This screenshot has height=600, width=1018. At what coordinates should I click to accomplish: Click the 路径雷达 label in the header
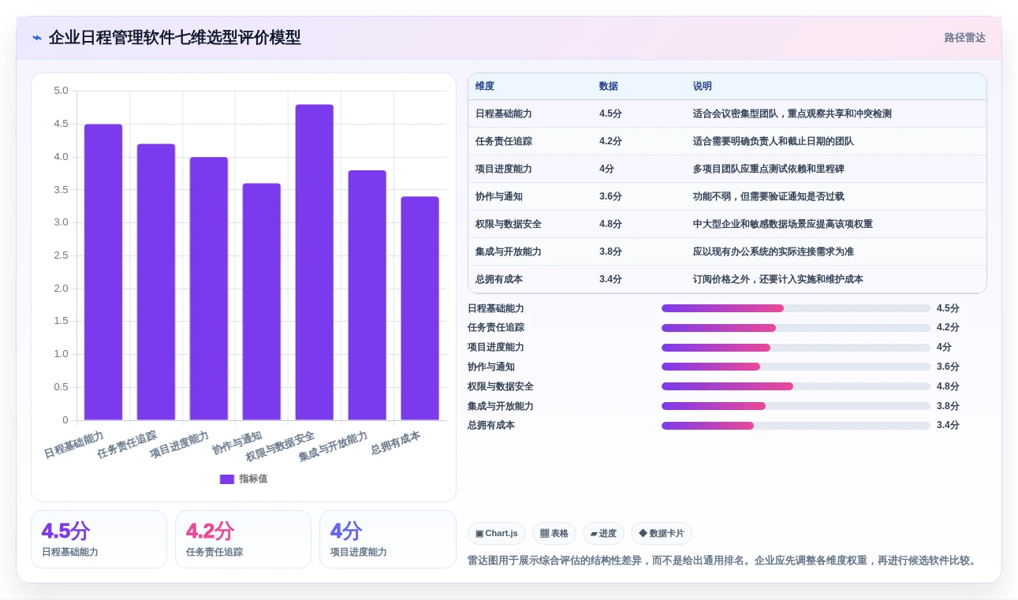[x=964, y=38]
